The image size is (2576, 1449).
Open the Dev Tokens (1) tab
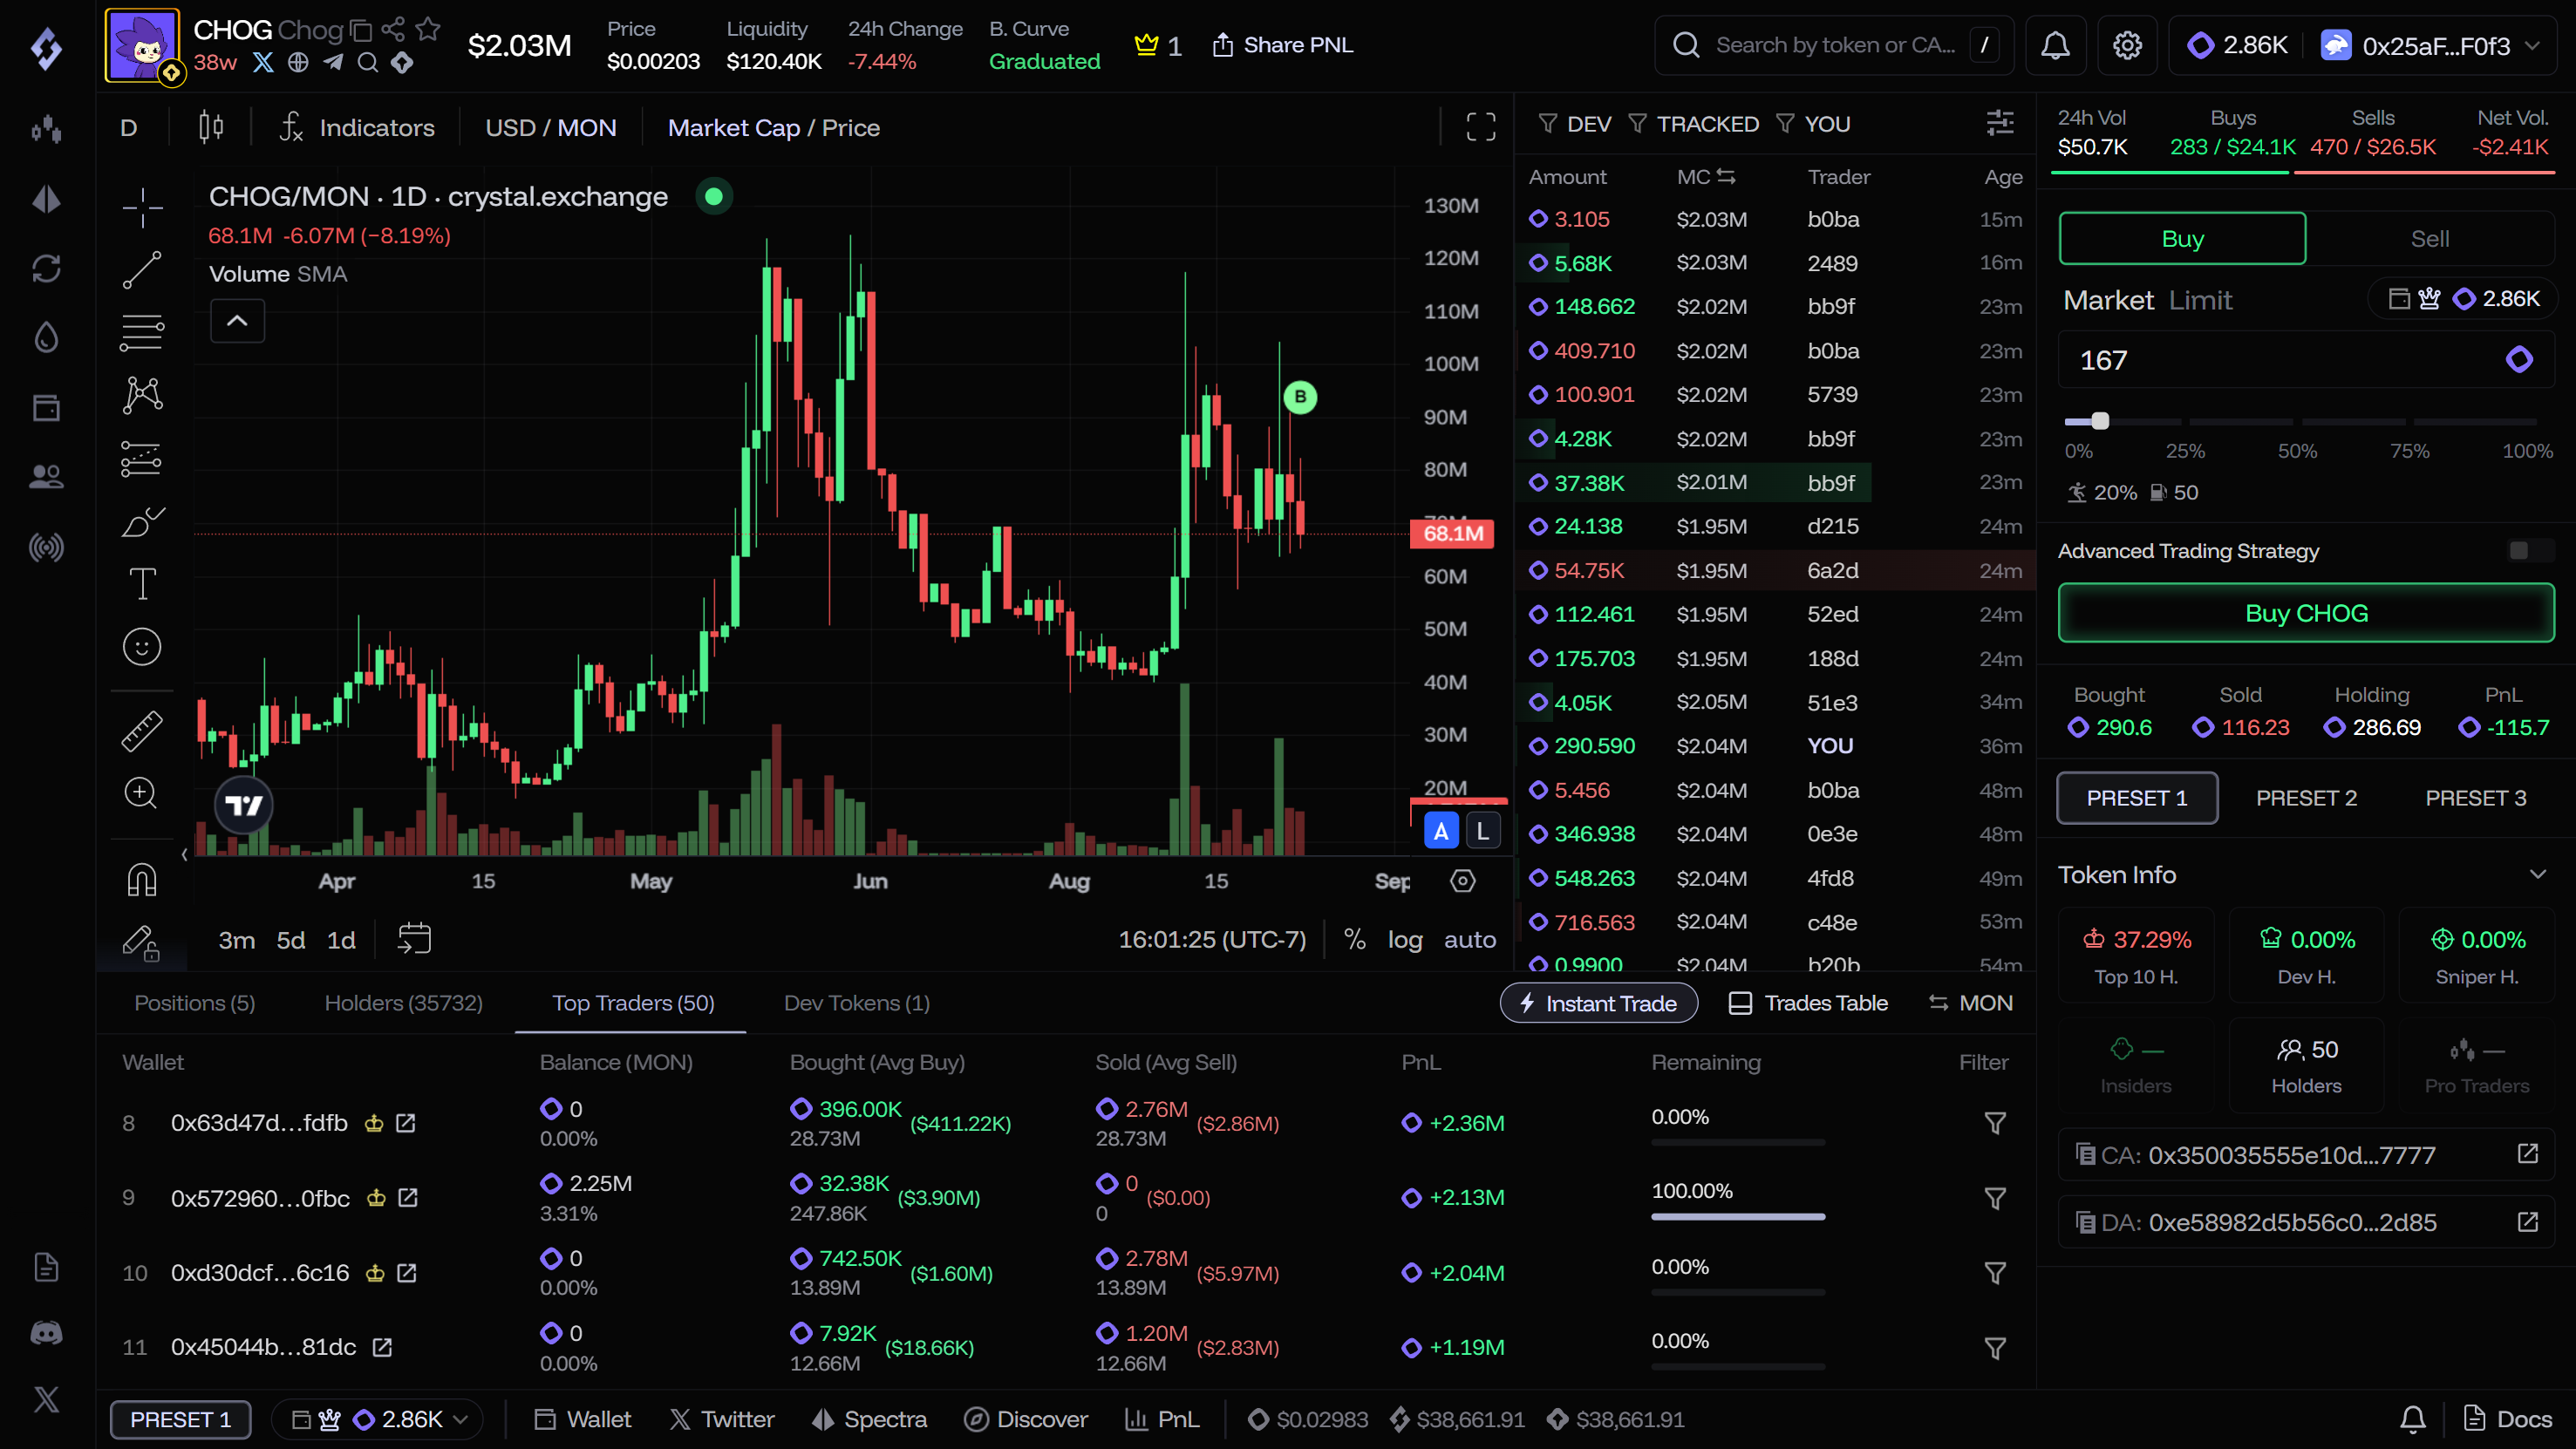coord(856,1003)
